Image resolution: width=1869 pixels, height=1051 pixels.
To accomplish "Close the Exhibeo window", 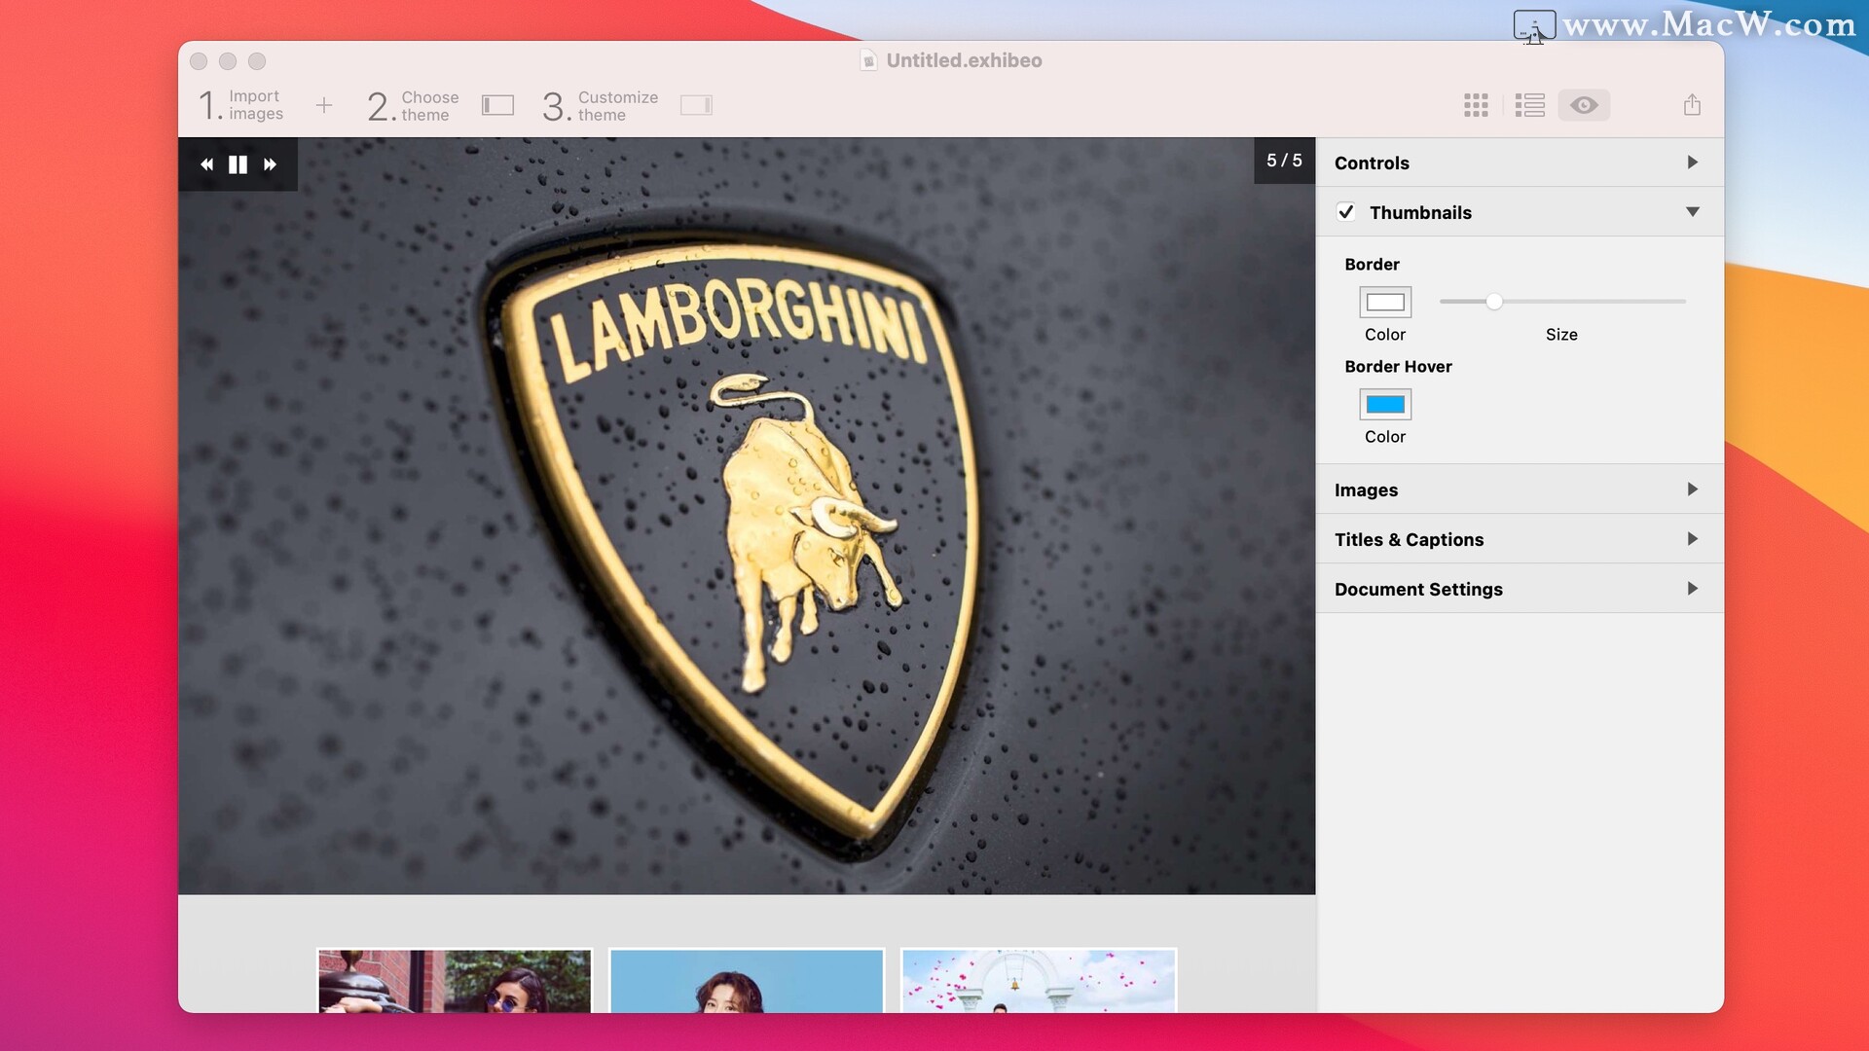I will click(x=199, y=61).
